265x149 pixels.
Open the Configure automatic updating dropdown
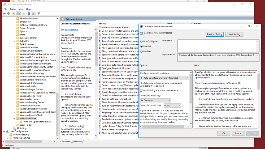coord(164,78)
